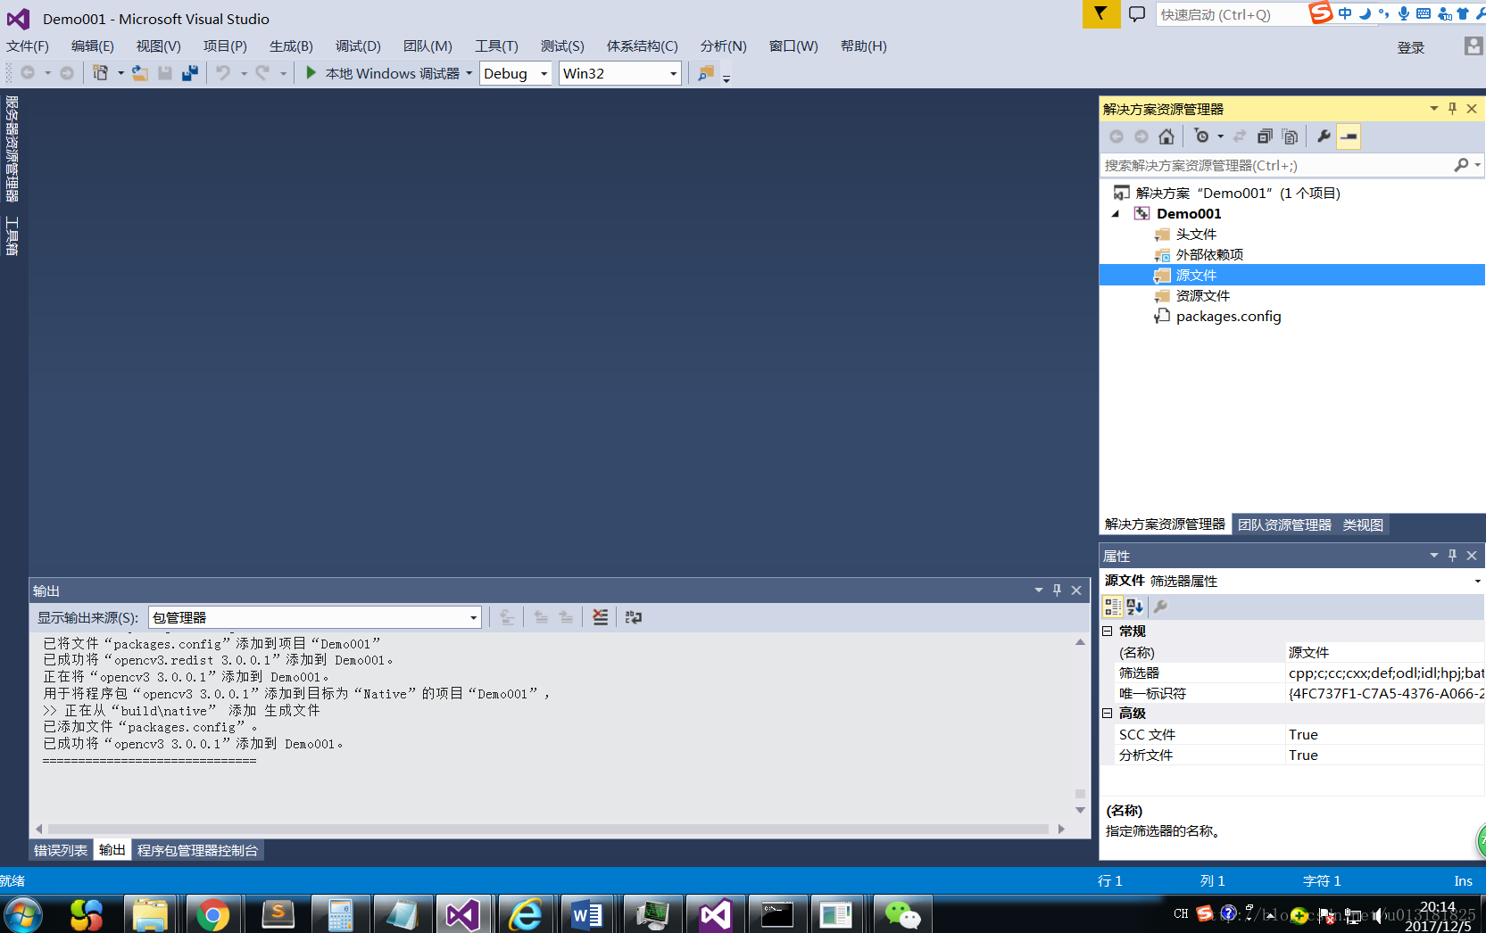Open the 调试(D) menu
This screenshot has width=1486, height=933.
click(x=358, y=45)
